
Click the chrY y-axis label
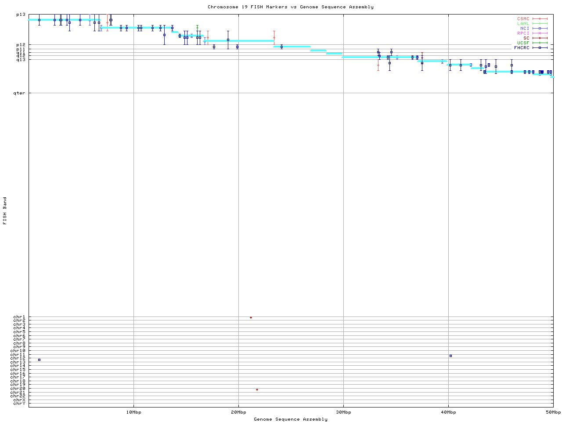[19, 403]
